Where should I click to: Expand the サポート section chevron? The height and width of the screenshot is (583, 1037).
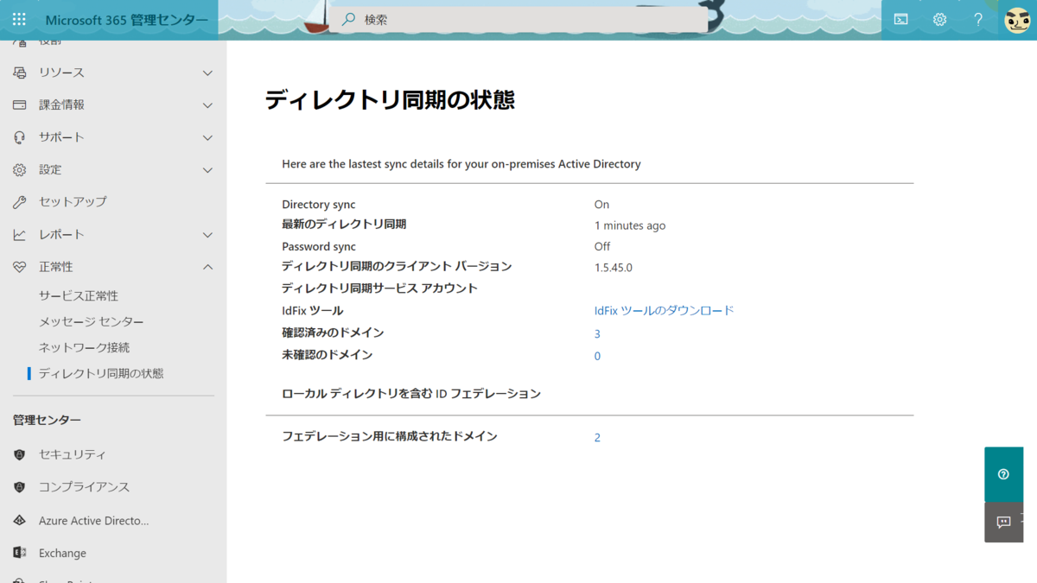point(207,137)
